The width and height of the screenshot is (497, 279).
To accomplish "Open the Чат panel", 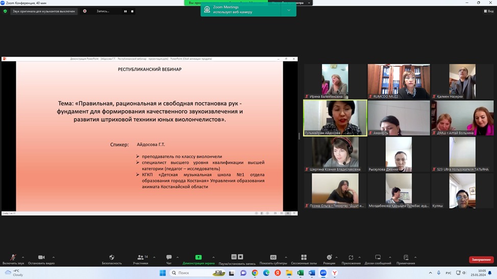I will click(169, 259).
